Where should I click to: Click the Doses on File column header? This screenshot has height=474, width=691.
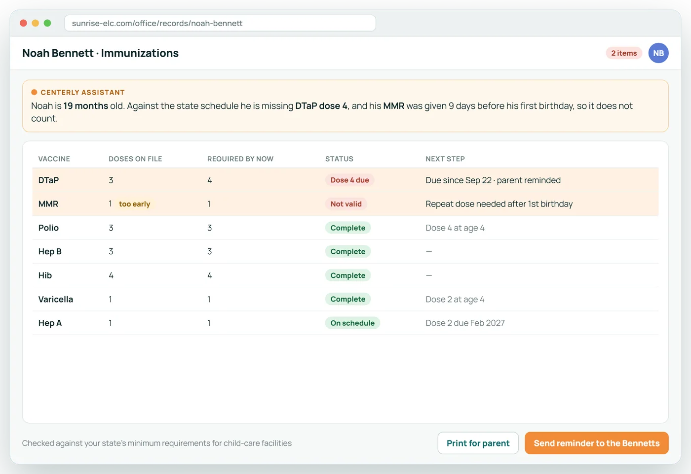click(x=135, y=159)
